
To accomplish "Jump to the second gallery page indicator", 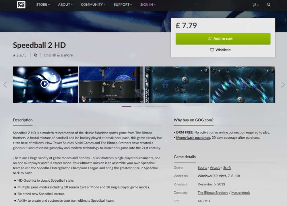I will (138, 106).
